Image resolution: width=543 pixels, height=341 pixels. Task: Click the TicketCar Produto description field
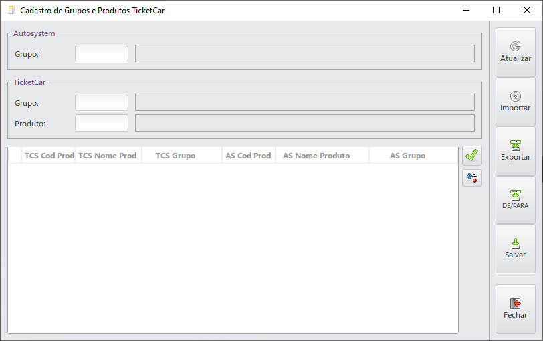point(305,123)
